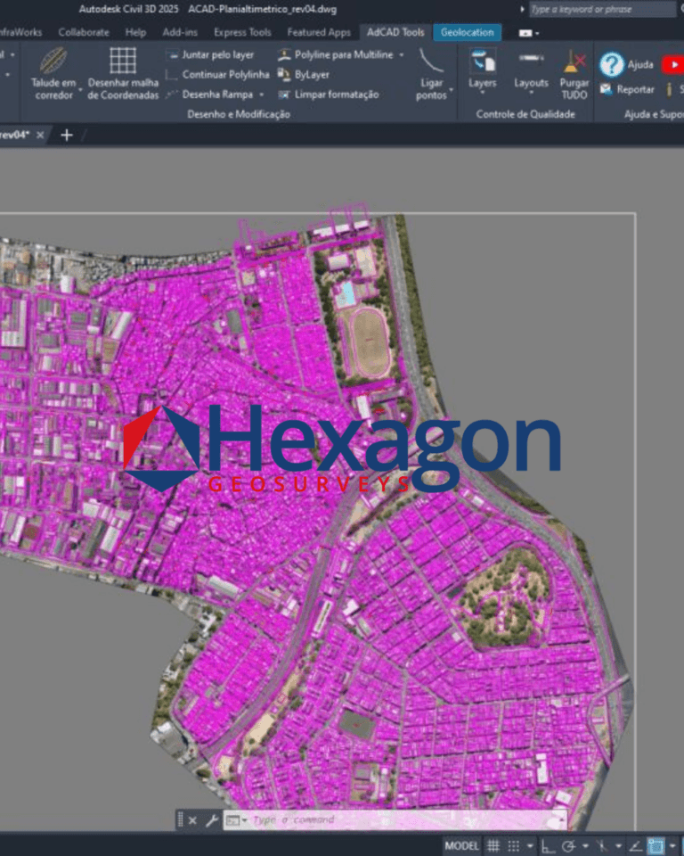This screenshot has width=684, height=856.
Task: Click the Reportar envelope button
Action: (627, 89)
